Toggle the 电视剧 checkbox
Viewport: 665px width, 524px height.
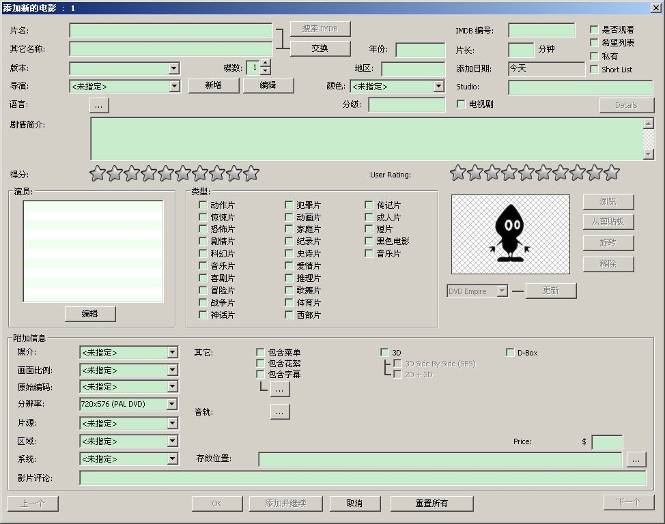(462, 104)
